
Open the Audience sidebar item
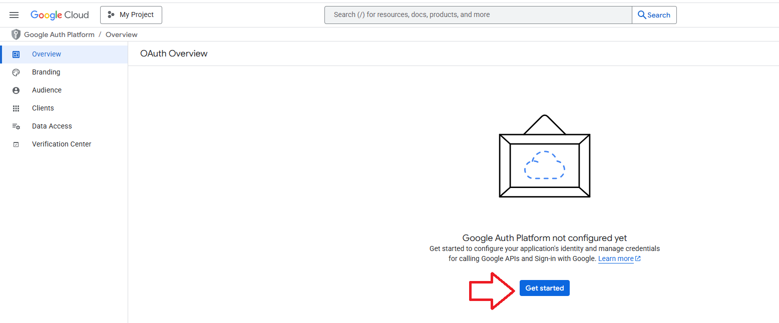coord(64,90)
